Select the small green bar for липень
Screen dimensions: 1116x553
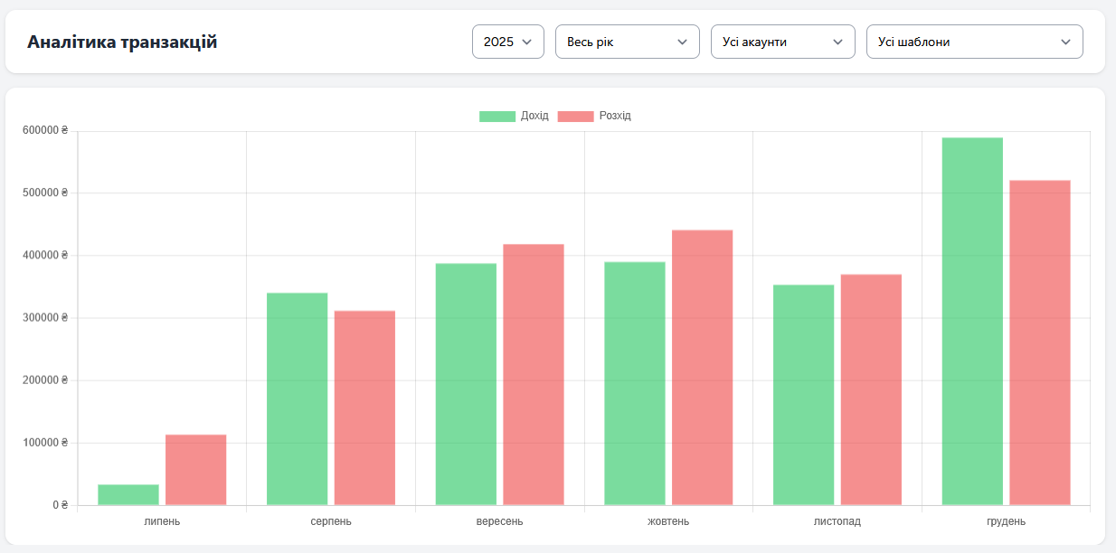[x=128, y=492]
